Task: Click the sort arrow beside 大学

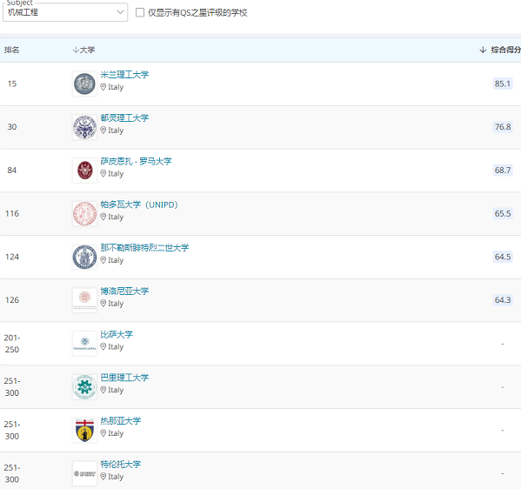Action: point(76,50)
